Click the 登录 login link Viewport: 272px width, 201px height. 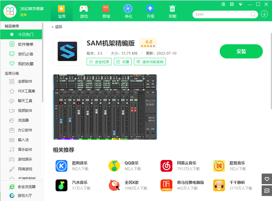23,15
